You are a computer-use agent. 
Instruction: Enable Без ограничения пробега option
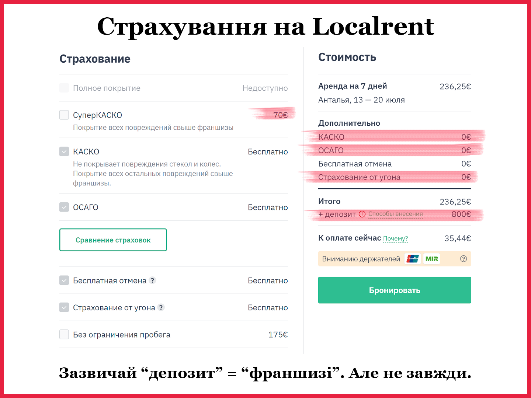tap(64, 334)
